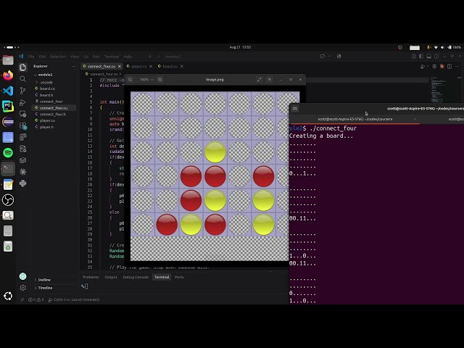Open the Terminal menu
Viewport: 464px width, 348px height.
[x=112, y=57]
